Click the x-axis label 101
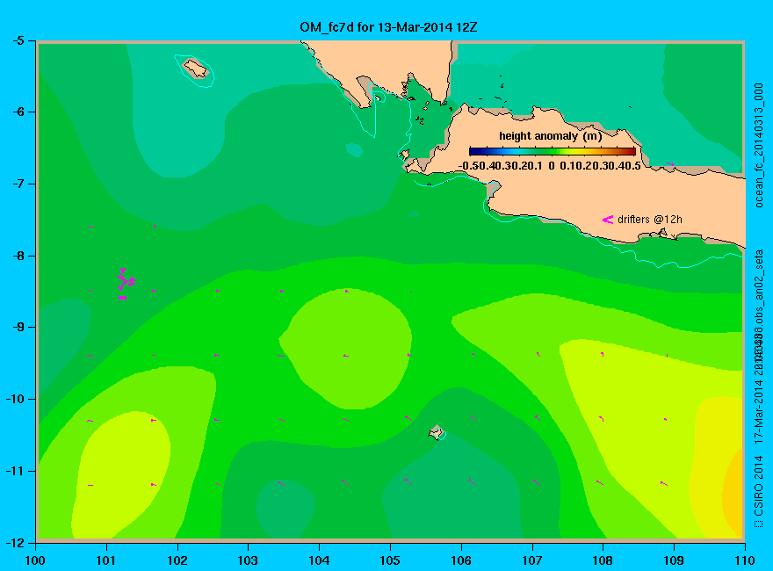The width and height of the screenshot is (773, 571). click(106, 560)
